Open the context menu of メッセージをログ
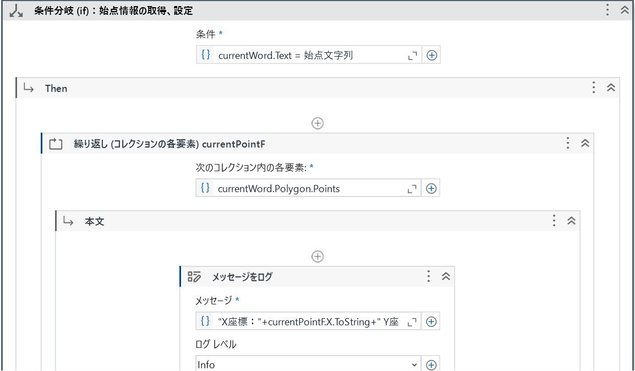The width and height of the screenshot is (635, 371). tap(429, 277)
